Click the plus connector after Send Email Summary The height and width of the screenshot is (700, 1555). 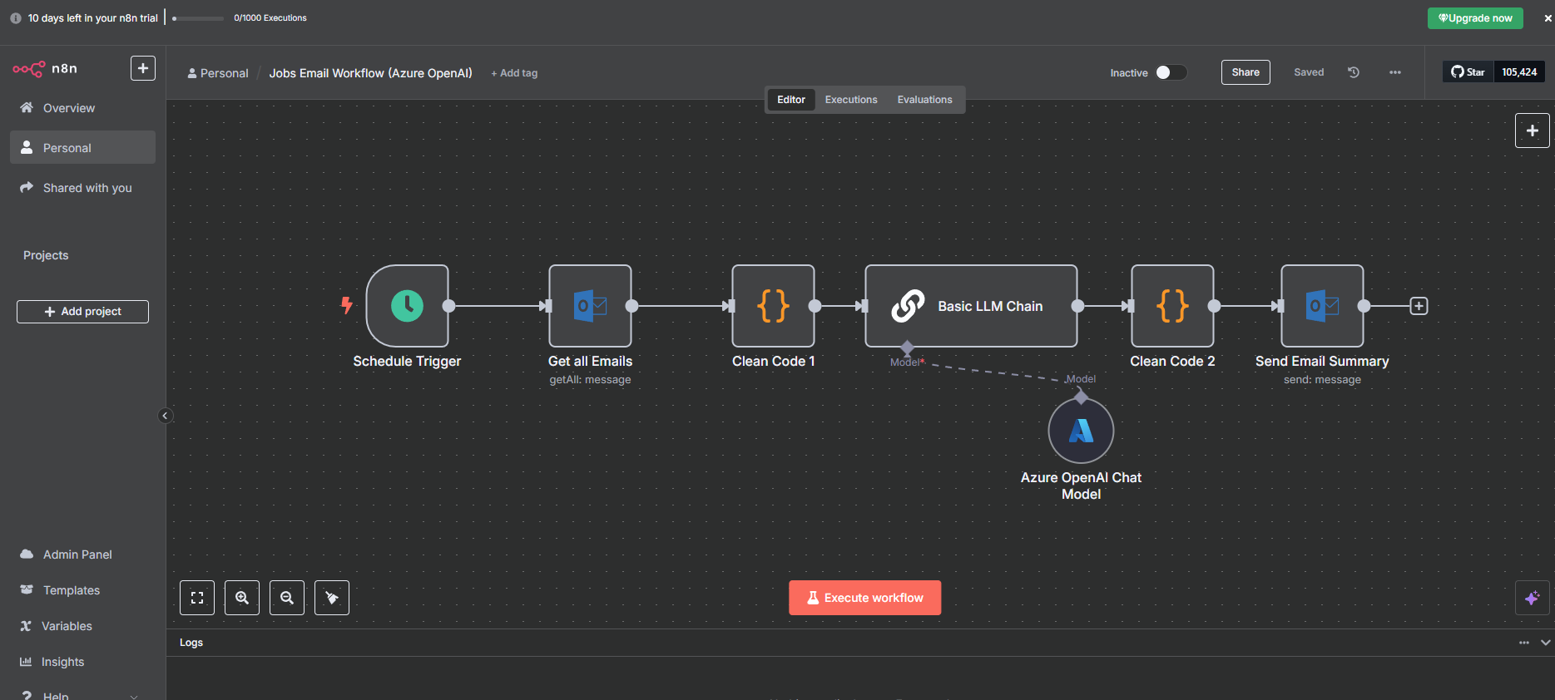point(1419,306)
